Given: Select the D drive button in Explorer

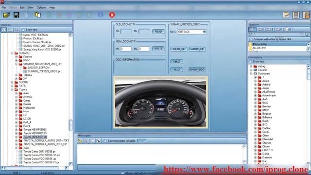Looking at the screenshot, I should coord(261,29).
